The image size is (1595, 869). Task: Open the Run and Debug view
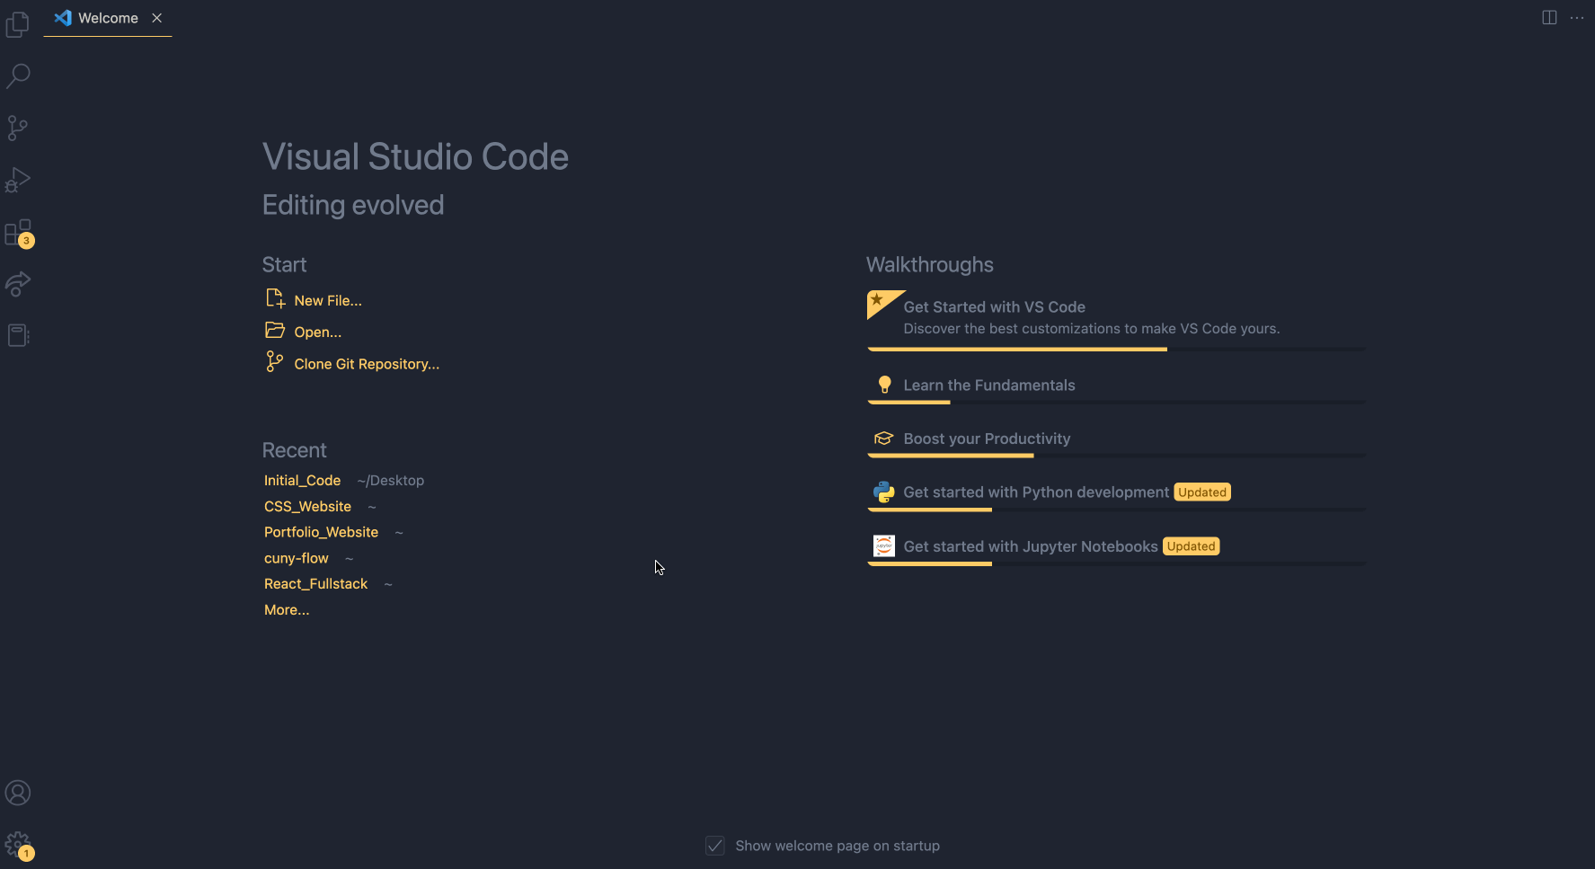coord(18,180)
